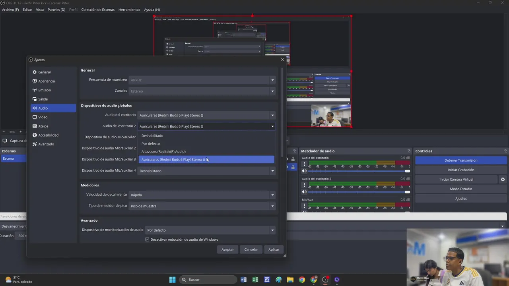Screen dimensions: 509x286
Task: Open Audio del escritorio device dropdown
Action: tap(206, 115)
